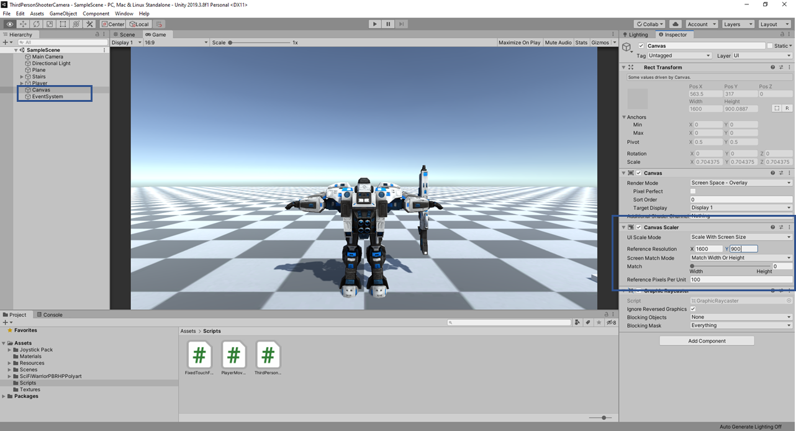Open the 16:9 aspect ratio dropdown
Screen dimensions: 796x431
point(176,43)
